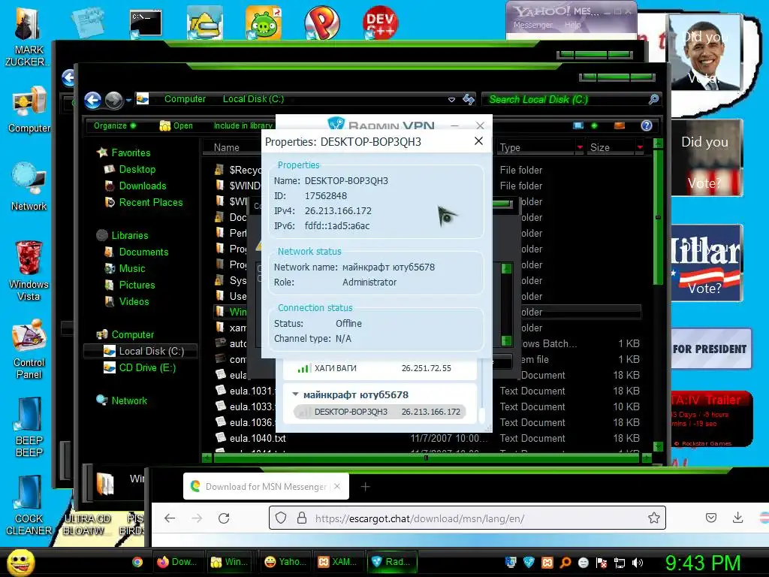The width and height of the screenshot is (769, 577).
Task: Switch to the Yaho... taskbar button
Action: point(285,562)
